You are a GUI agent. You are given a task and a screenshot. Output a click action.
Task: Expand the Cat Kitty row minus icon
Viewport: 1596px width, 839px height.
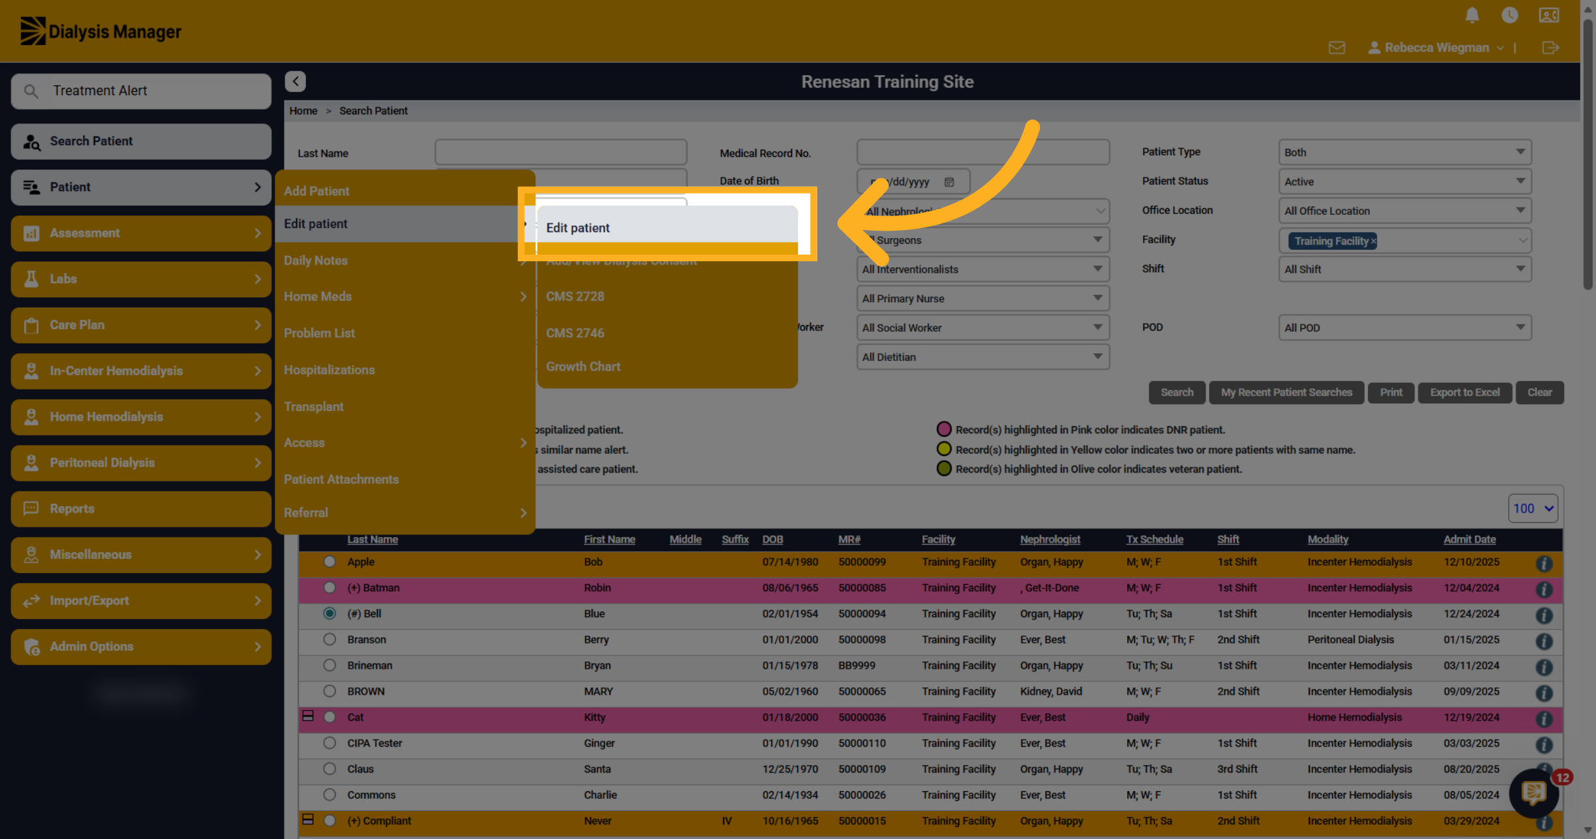click(x=308, y=716)
